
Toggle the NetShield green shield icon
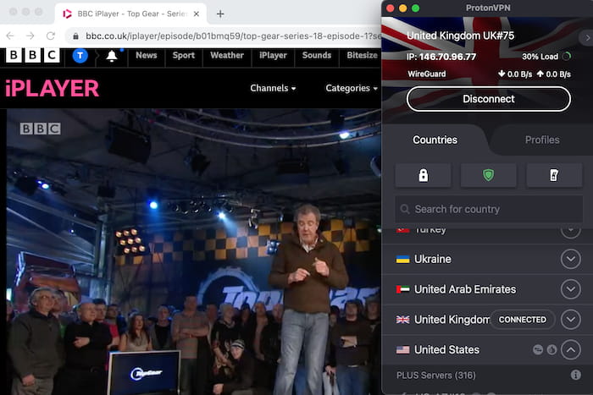pos(488,175)
